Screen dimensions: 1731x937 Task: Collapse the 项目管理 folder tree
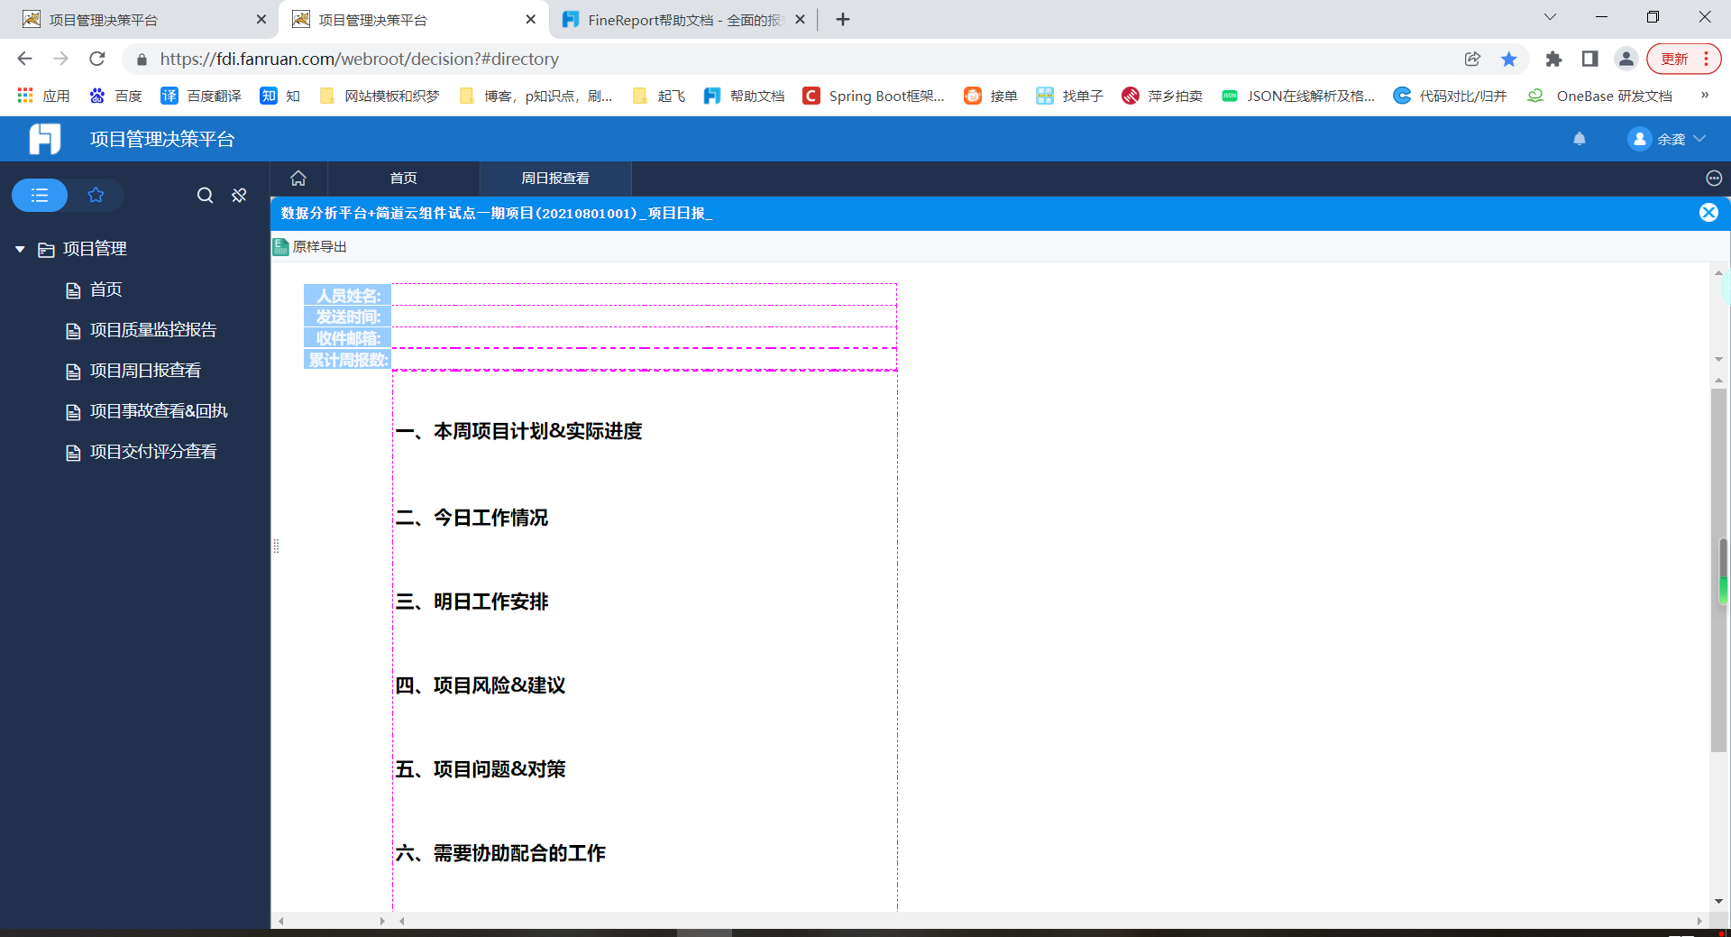(20, 249)
